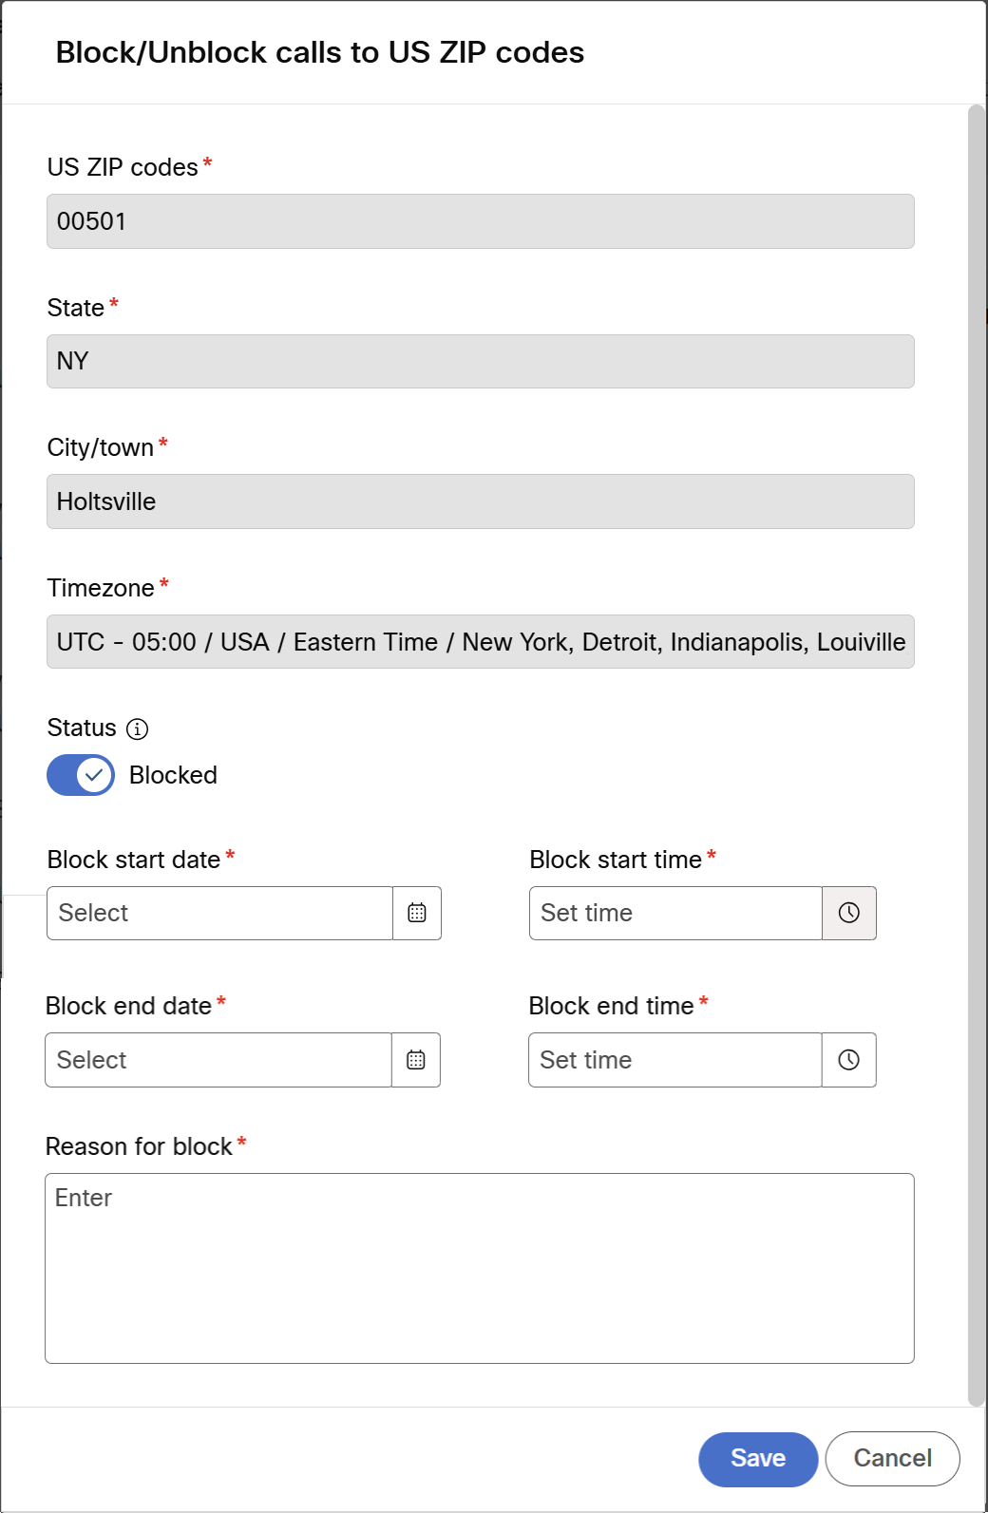
Task: Click the US ZIP codes field showing 00501
Action: pos(481,221)
